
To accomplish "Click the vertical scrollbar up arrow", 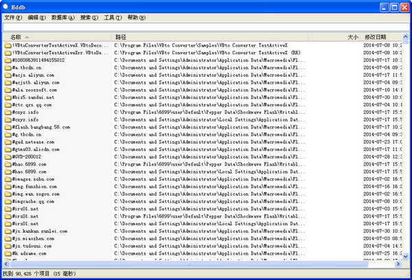I will pyautogui.click(x=406, y=37).
